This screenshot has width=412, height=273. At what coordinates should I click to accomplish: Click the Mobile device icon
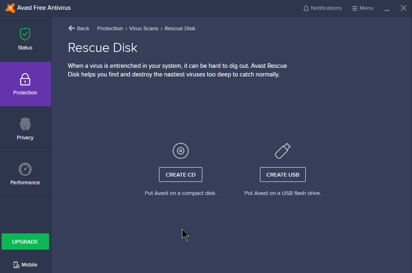tap(16, 265)
